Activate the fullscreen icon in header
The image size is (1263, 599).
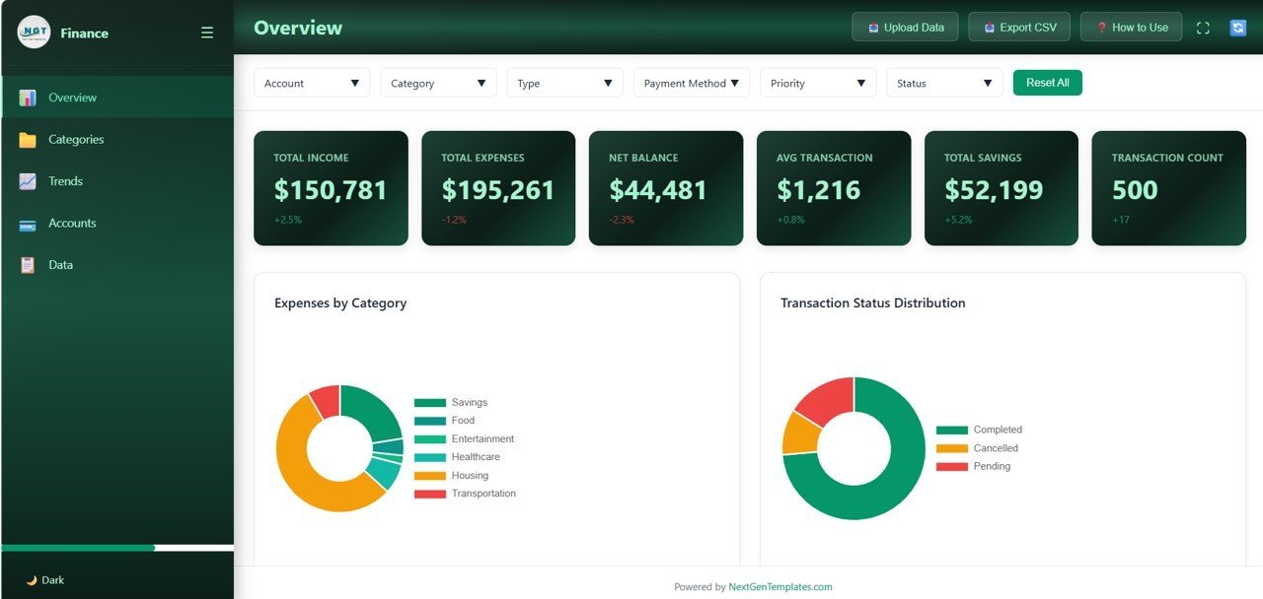pyautogui.click(x=1202, y=27)
